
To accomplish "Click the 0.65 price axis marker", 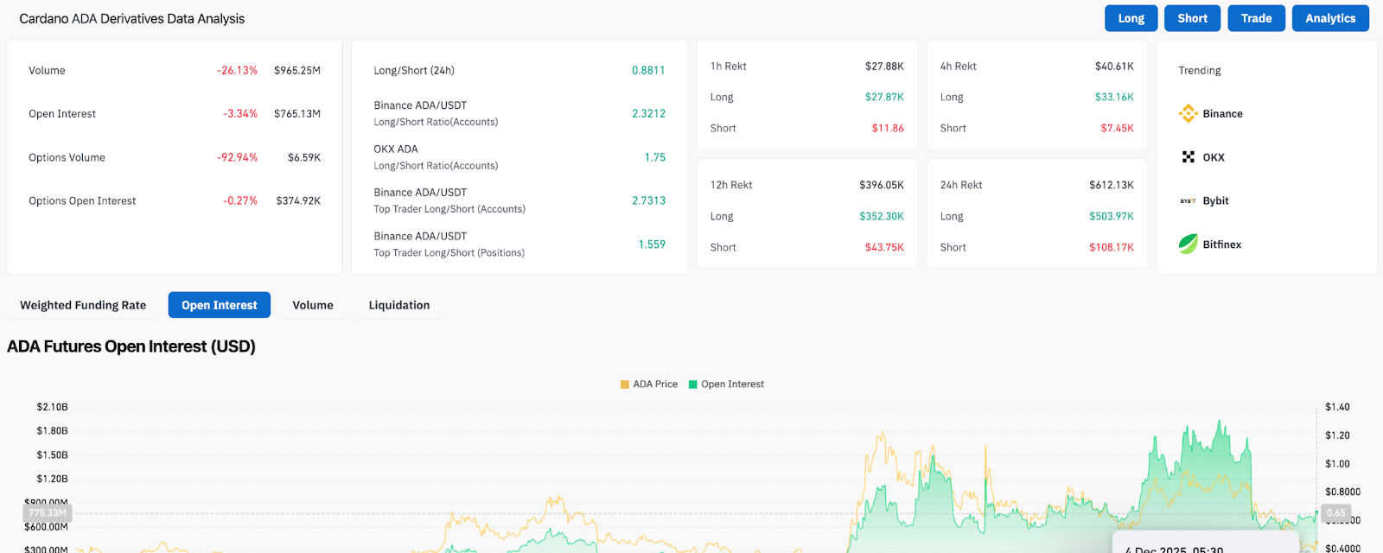I will (x=1336, y=513).
